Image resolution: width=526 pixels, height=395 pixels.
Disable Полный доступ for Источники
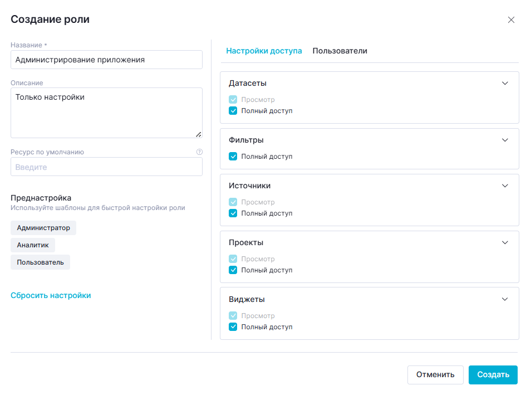coord(233,213)
